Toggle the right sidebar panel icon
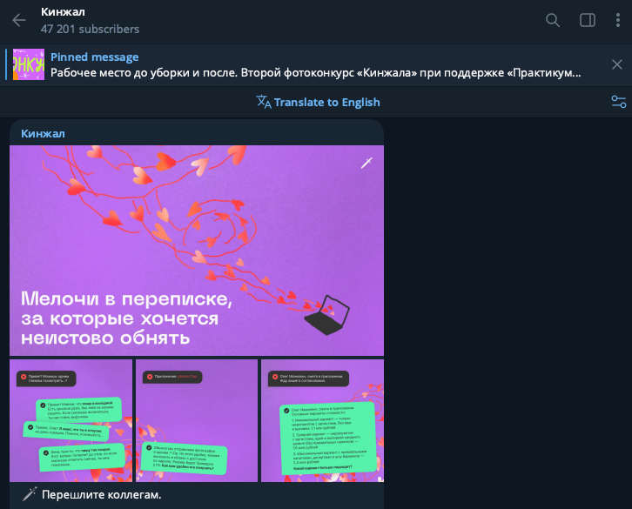 click(588, 20)
